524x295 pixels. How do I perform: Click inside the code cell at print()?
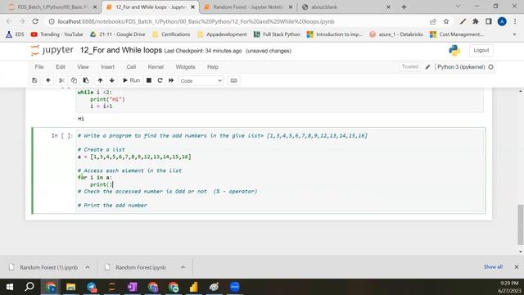click(x=102, y=184)
